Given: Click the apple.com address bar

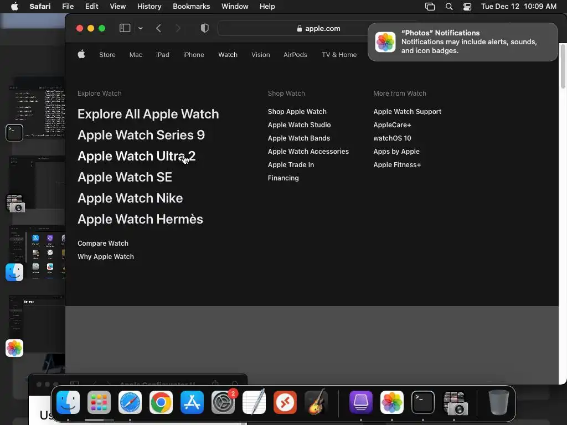Looking at the screenshot, I should (318, 29).
